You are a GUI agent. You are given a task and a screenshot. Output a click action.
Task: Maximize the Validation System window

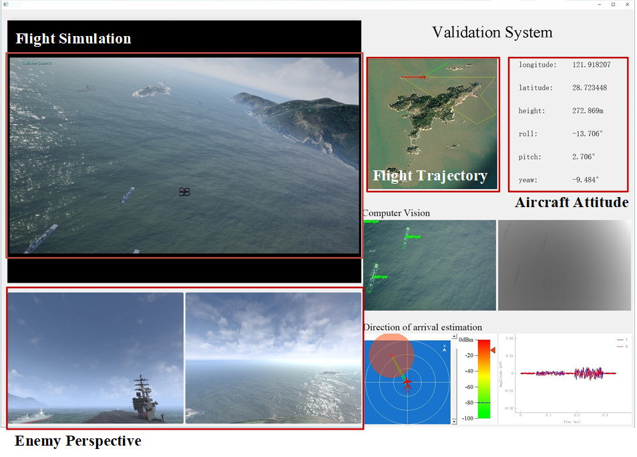(613, 5)
